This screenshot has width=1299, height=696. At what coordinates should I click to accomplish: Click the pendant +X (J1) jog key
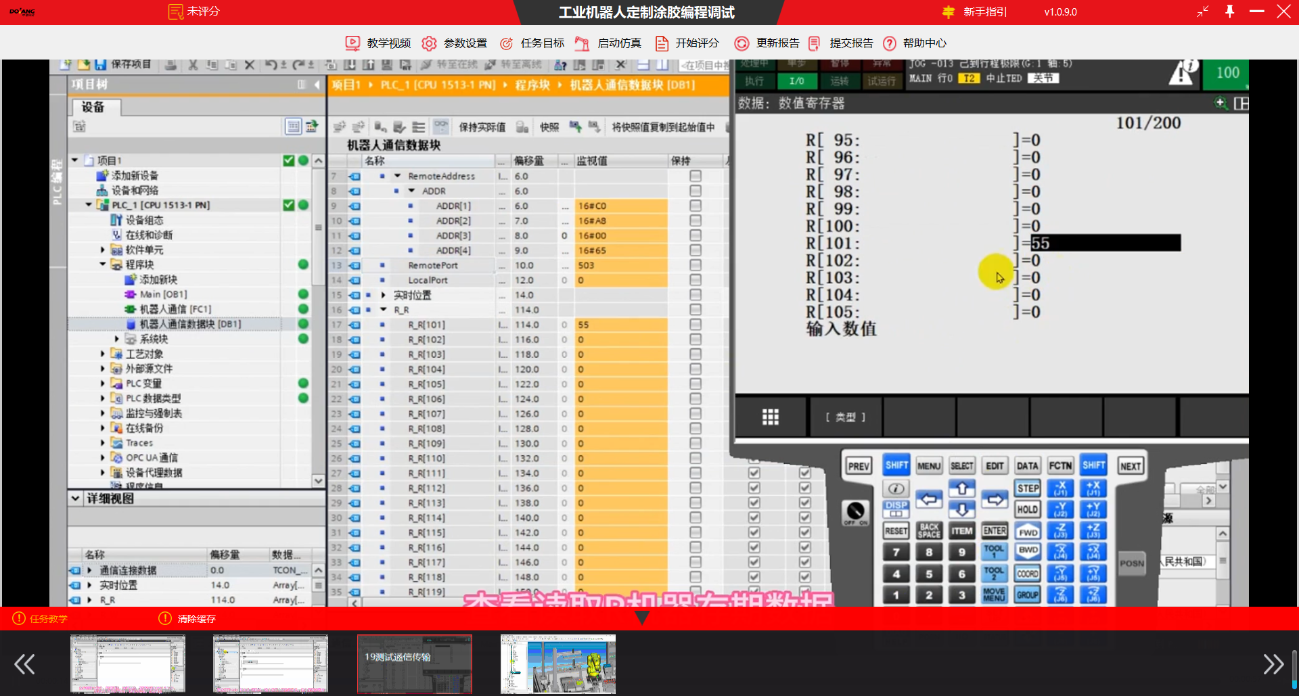click(1093, 488)
